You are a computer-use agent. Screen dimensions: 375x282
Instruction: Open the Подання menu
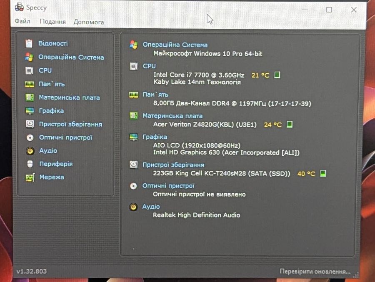click(52, 22)
